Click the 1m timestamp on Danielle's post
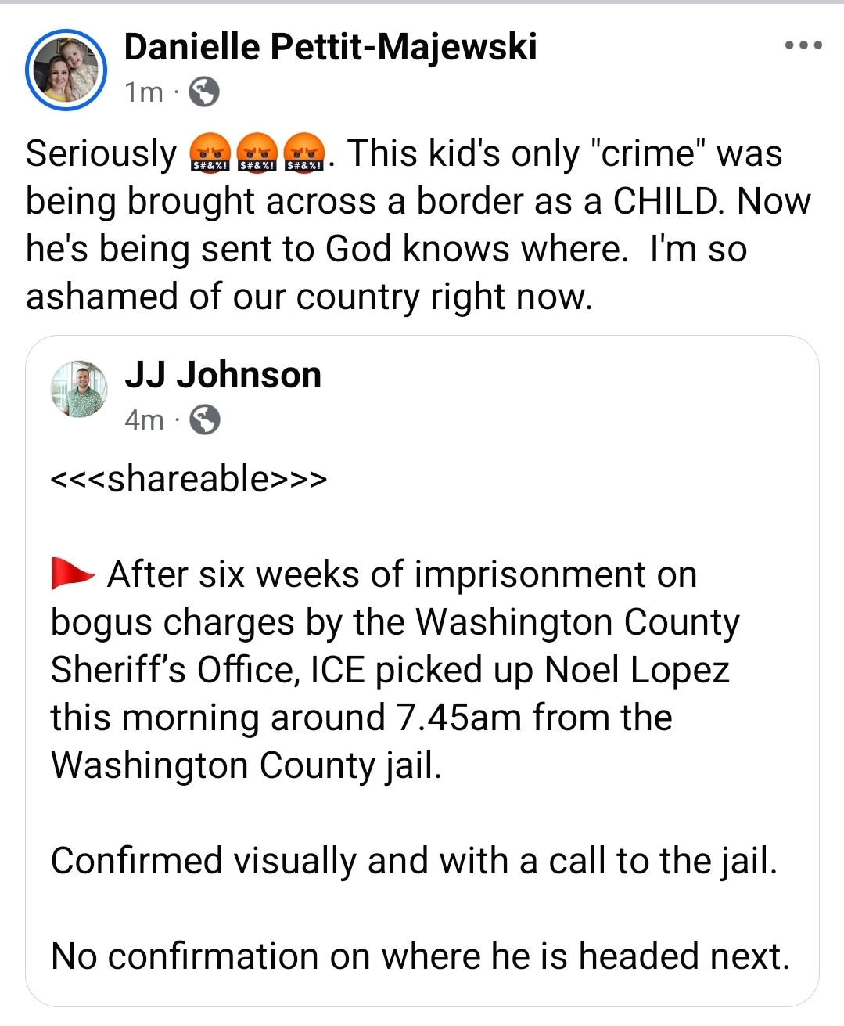Image resolution: width=844 pixels, height=1026 pixels. (144, 92)
